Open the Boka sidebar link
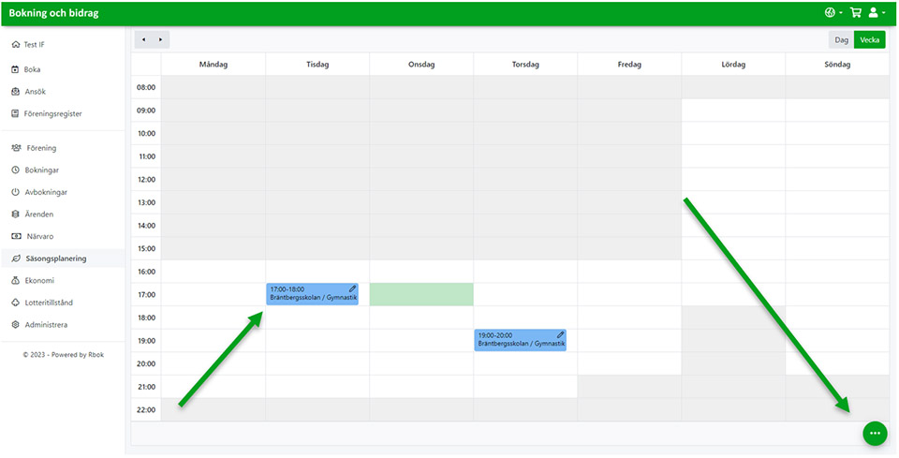Viewport: 899px width, 458px height. 26,69
